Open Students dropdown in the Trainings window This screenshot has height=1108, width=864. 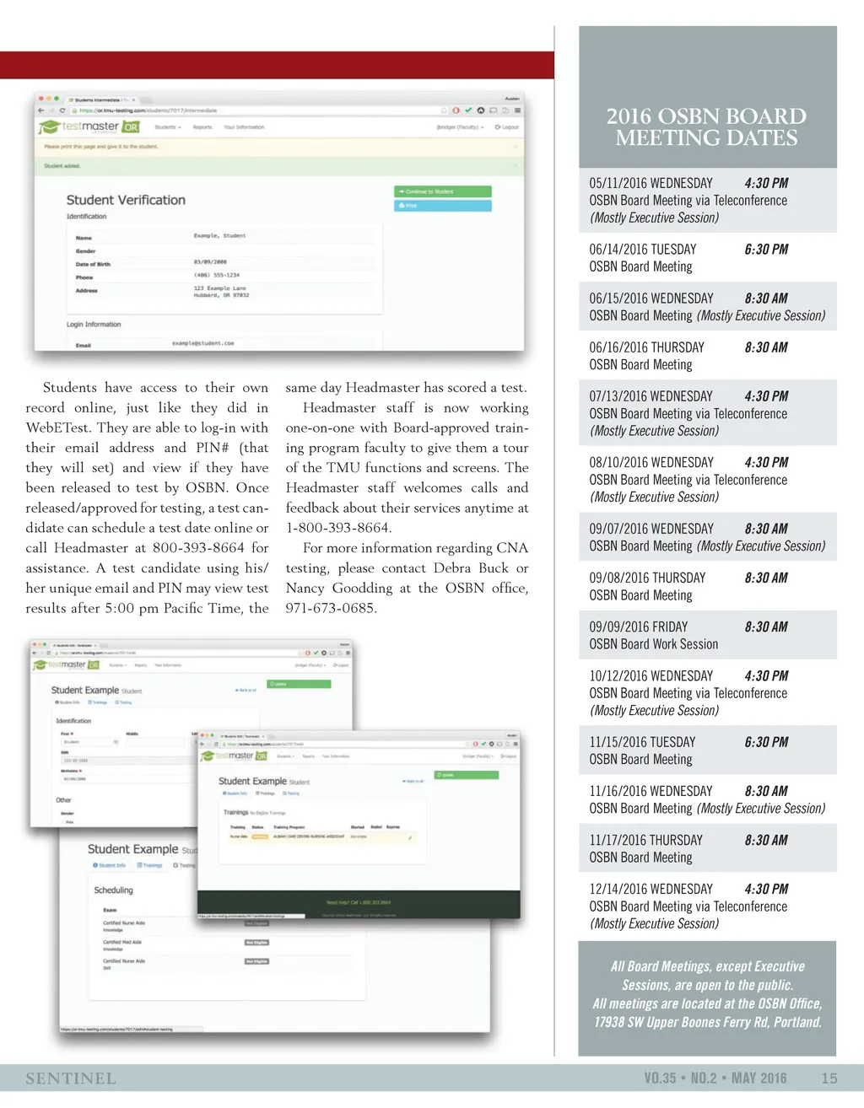click(286, 756)
